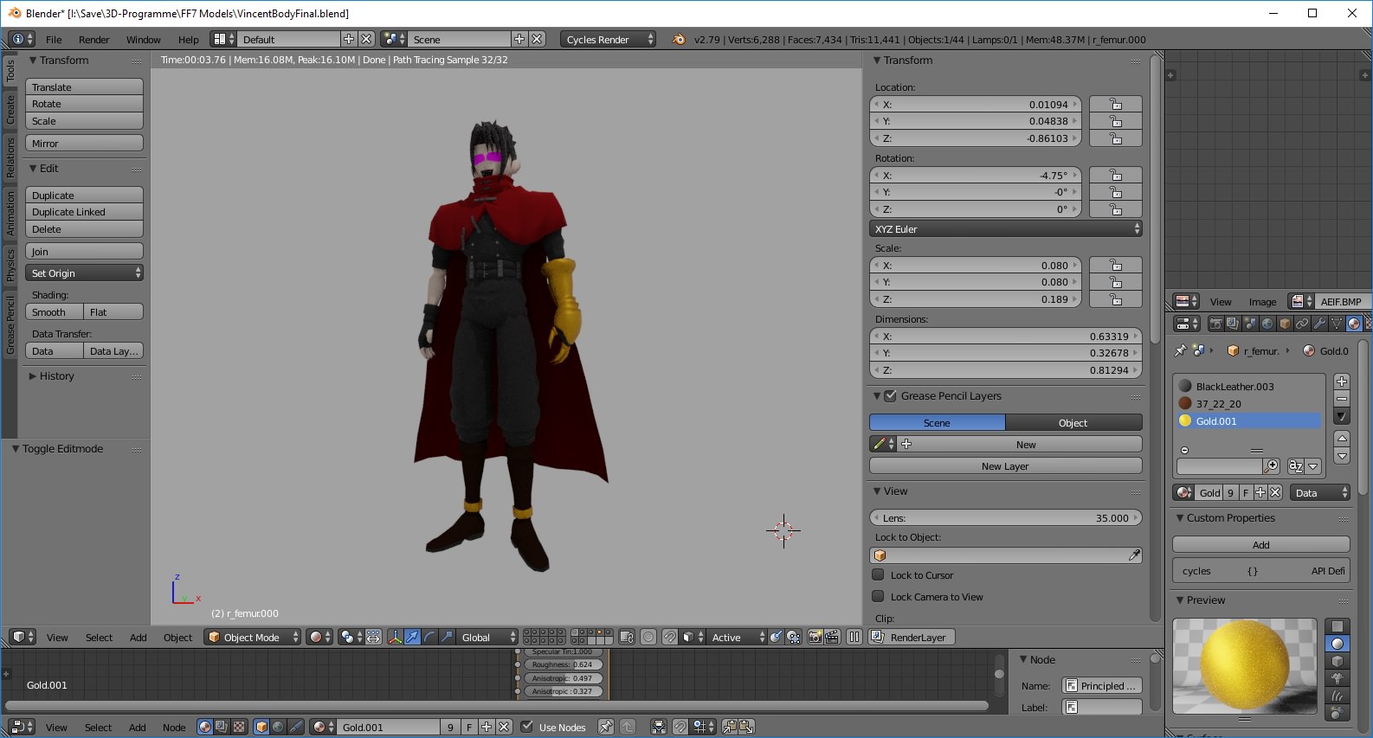Open the Material properties sphere icon tab
Viewport: 1373px width, 738px height.
pyautogui.click(x=1354, y=324)
